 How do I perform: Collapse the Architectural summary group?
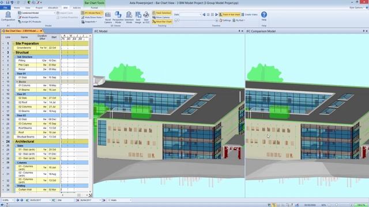coord(13,141)
